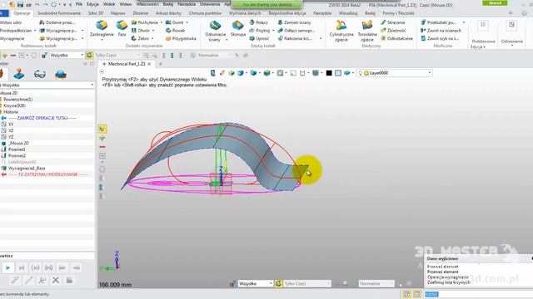The height and width of the screenshot is (299, 533).
Task: Pick the Przytnij trim tool
Action: pos(260,31)
